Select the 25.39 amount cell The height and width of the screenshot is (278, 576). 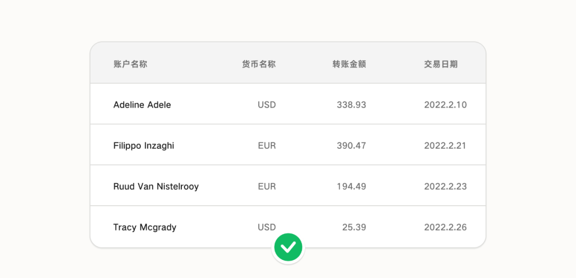[x=355, y=227]
